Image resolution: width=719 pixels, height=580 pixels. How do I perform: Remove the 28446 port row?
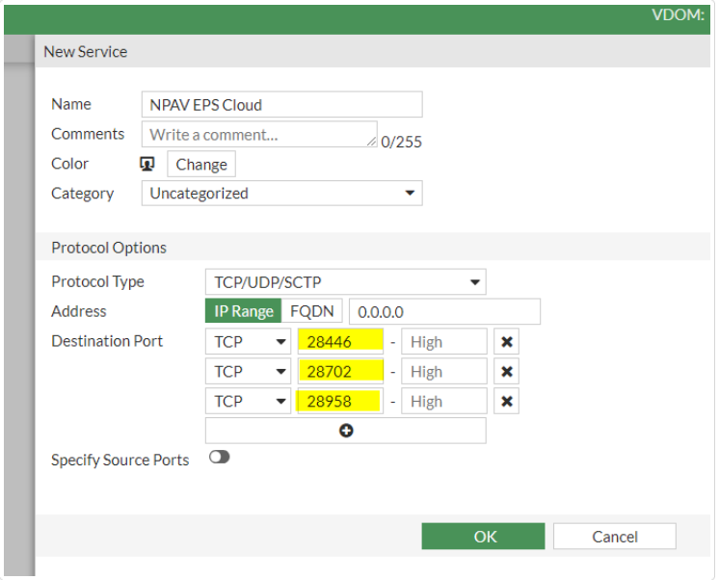pos(506,342)
